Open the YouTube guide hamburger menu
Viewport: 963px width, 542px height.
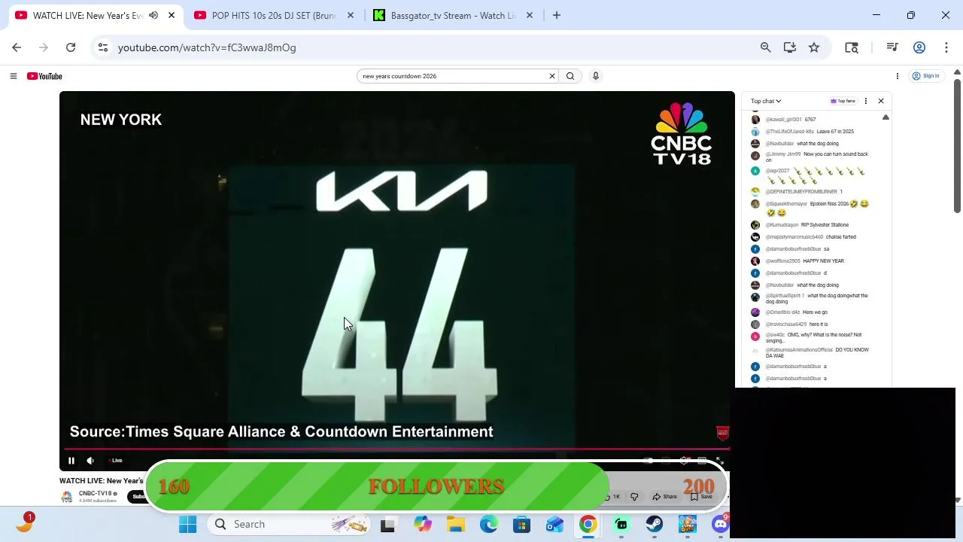(13, 76)
